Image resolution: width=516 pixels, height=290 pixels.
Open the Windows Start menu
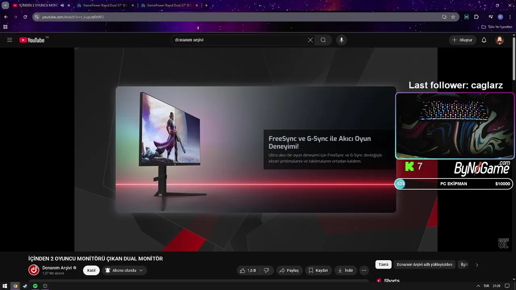pos(5,286)
